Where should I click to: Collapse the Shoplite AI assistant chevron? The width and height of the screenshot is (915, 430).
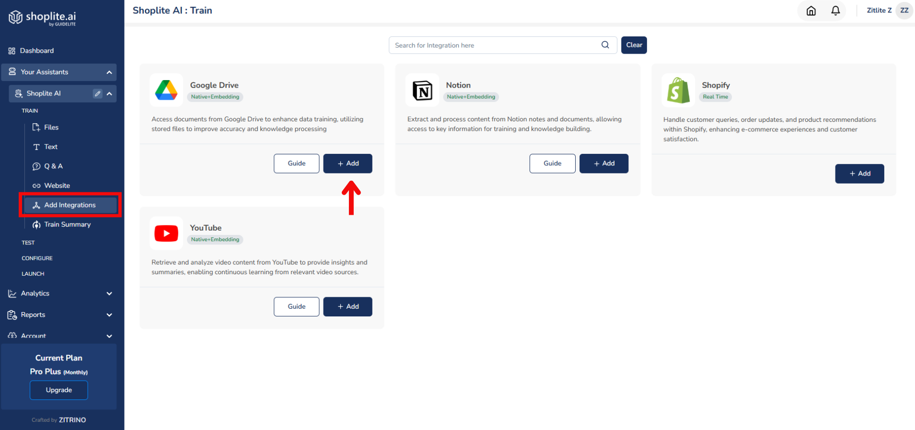110,93
